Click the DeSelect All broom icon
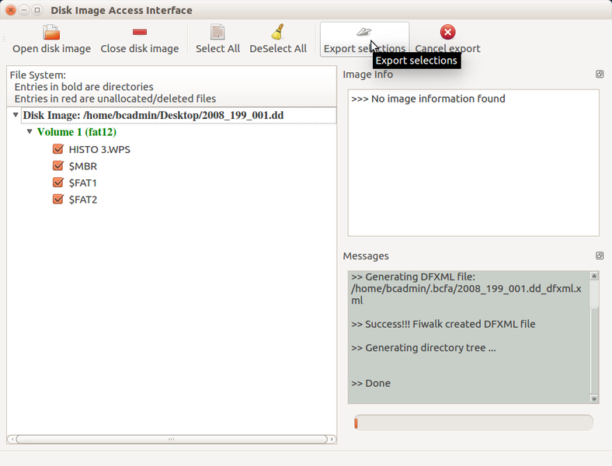Viewport: 612px width, 466px height. (x=278, y=32)
